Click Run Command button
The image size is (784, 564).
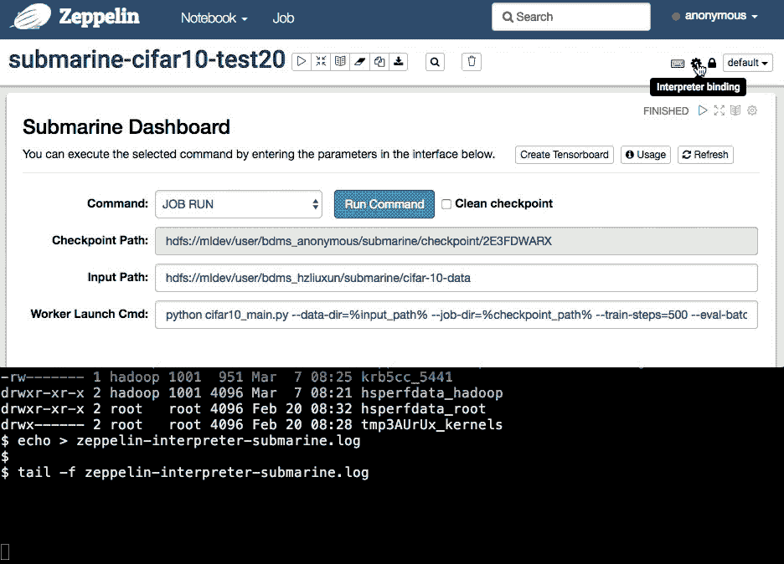(384, 204)
